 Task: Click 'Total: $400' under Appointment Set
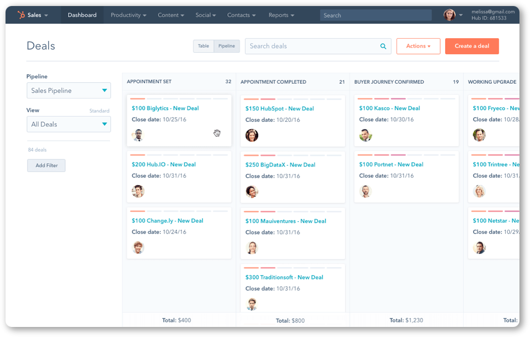tap(177, 320)
